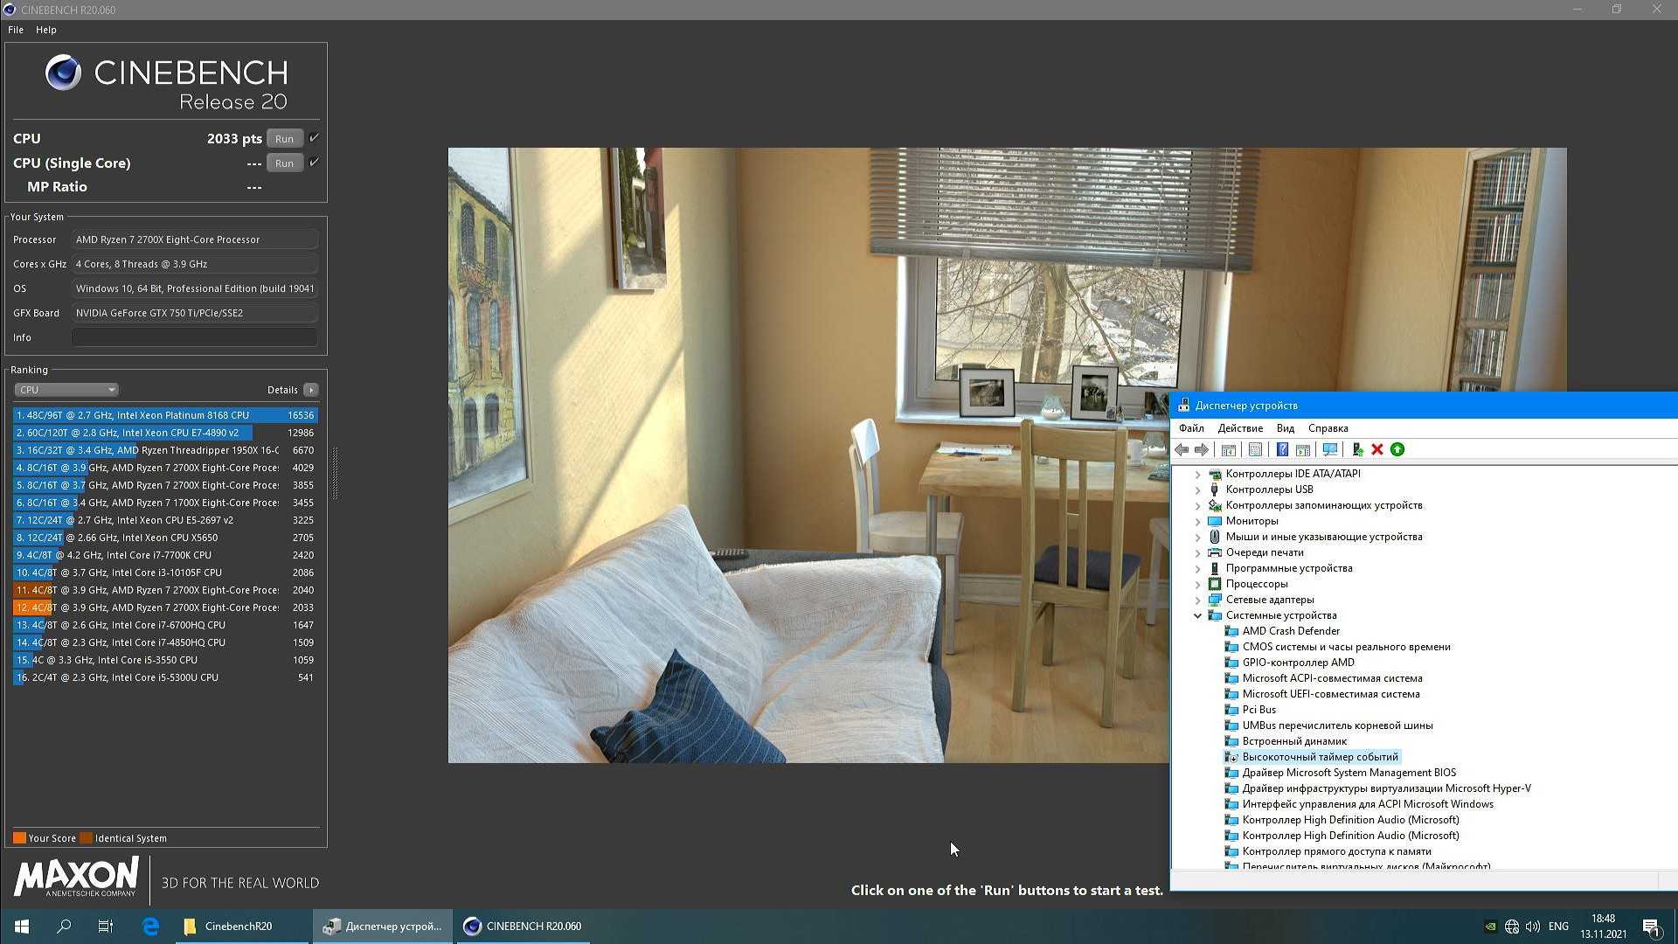
Task: Click the ranking Details arrow button
Action: click(311, 390)
